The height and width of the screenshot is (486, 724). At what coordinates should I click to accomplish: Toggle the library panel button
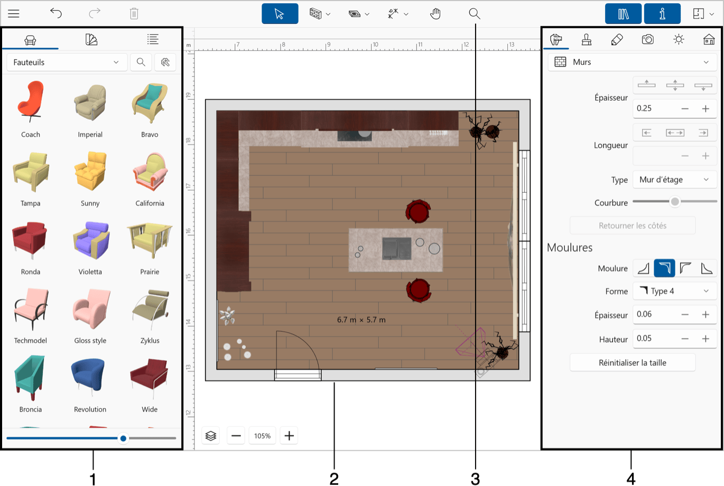pos(623,14)
